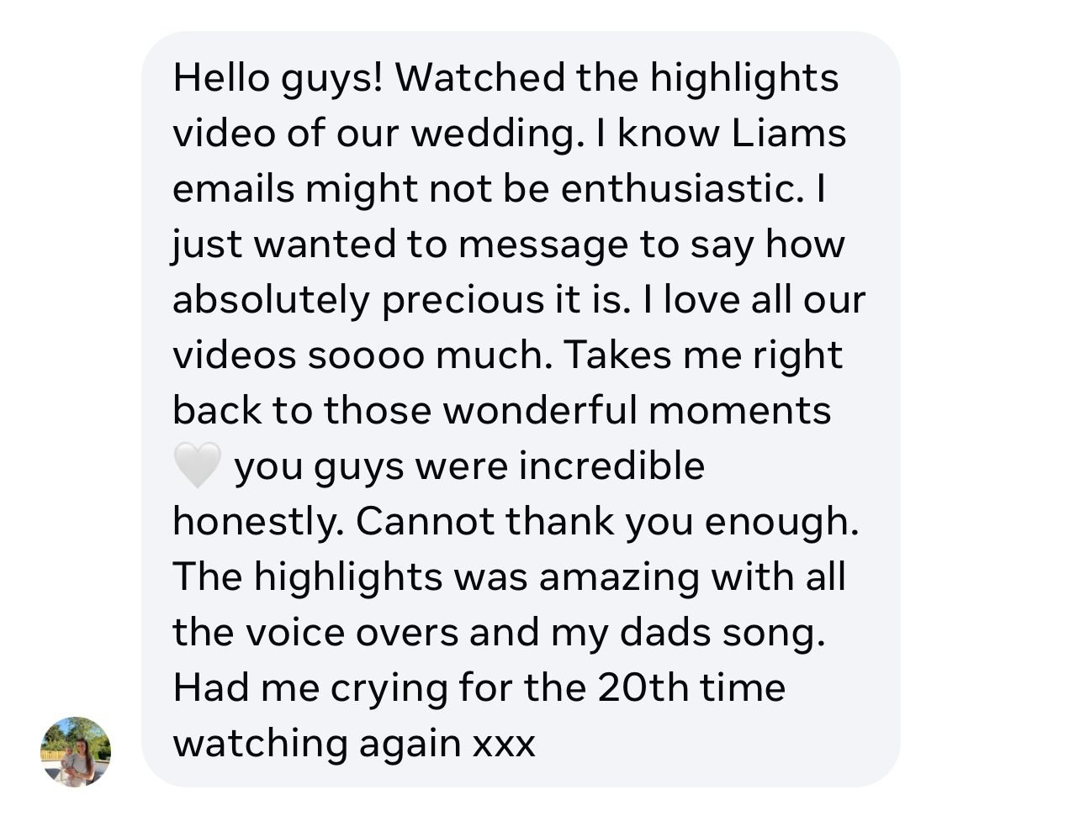Click the sender's profile picture avatar
1085x821 pixels.
coord(75,751)
